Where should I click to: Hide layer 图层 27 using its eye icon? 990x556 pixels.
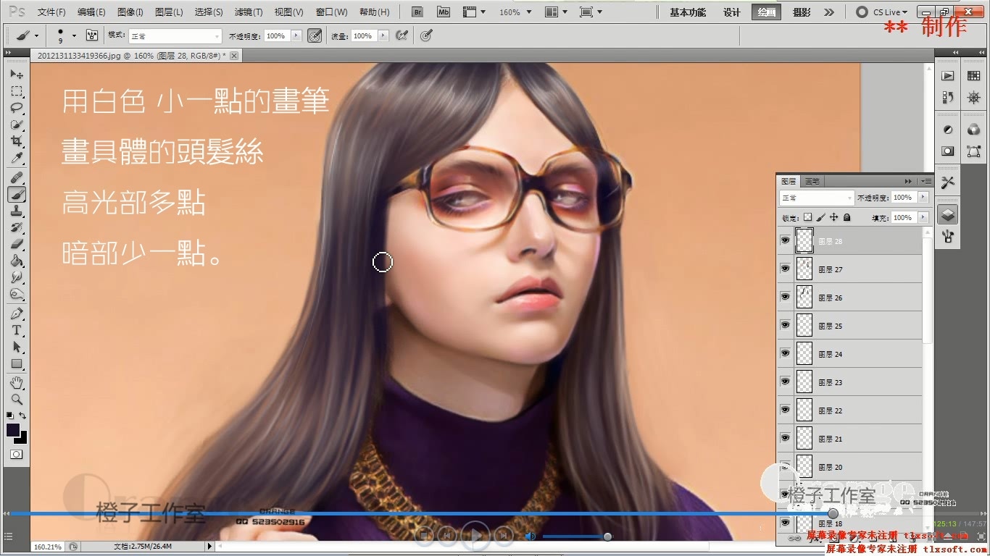point(785,269)
